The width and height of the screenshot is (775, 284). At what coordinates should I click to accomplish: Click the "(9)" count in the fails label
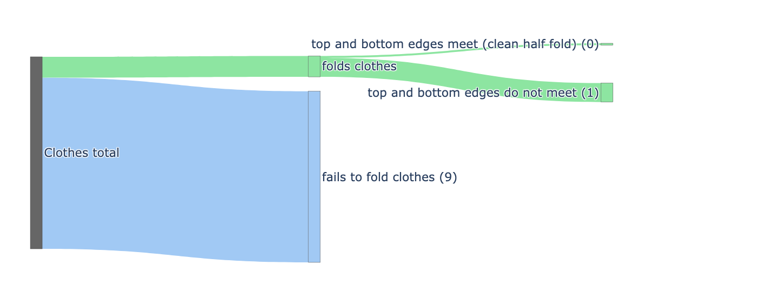[448, 177]
